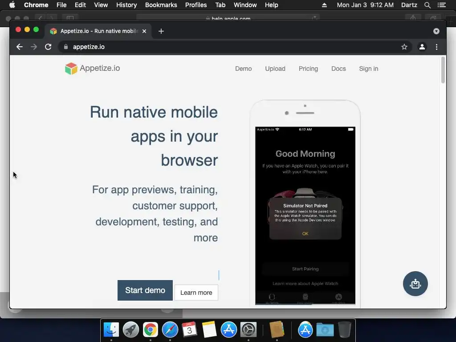Open the Tab menu
This screenshot has width=456, height=342.
coord(220,5)
